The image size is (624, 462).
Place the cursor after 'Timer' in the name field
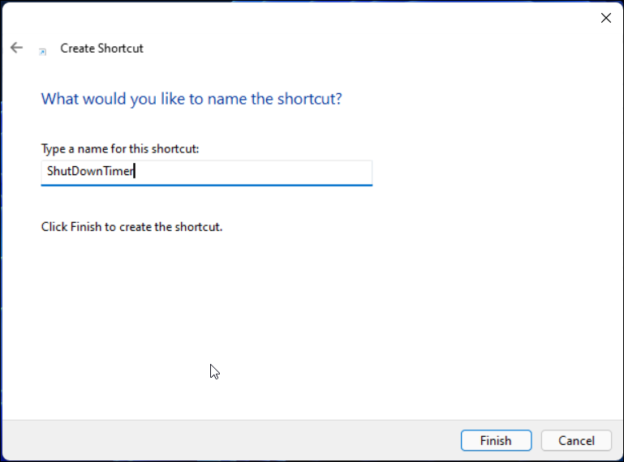(133, 172)
